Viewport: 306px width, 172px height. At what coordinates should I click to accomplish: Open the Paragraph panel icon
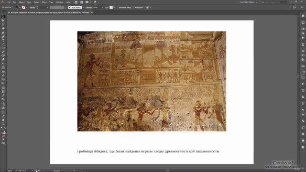coord(303,110)
